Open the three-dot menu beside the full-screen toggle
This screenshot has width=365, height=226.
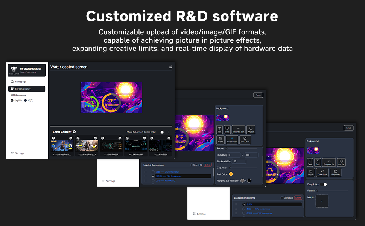[x=168, y=132]
